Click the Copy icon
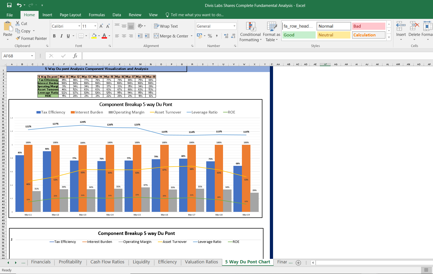This screenshot has width=433, height=274. pyautogui.click(x=18, y=31)
